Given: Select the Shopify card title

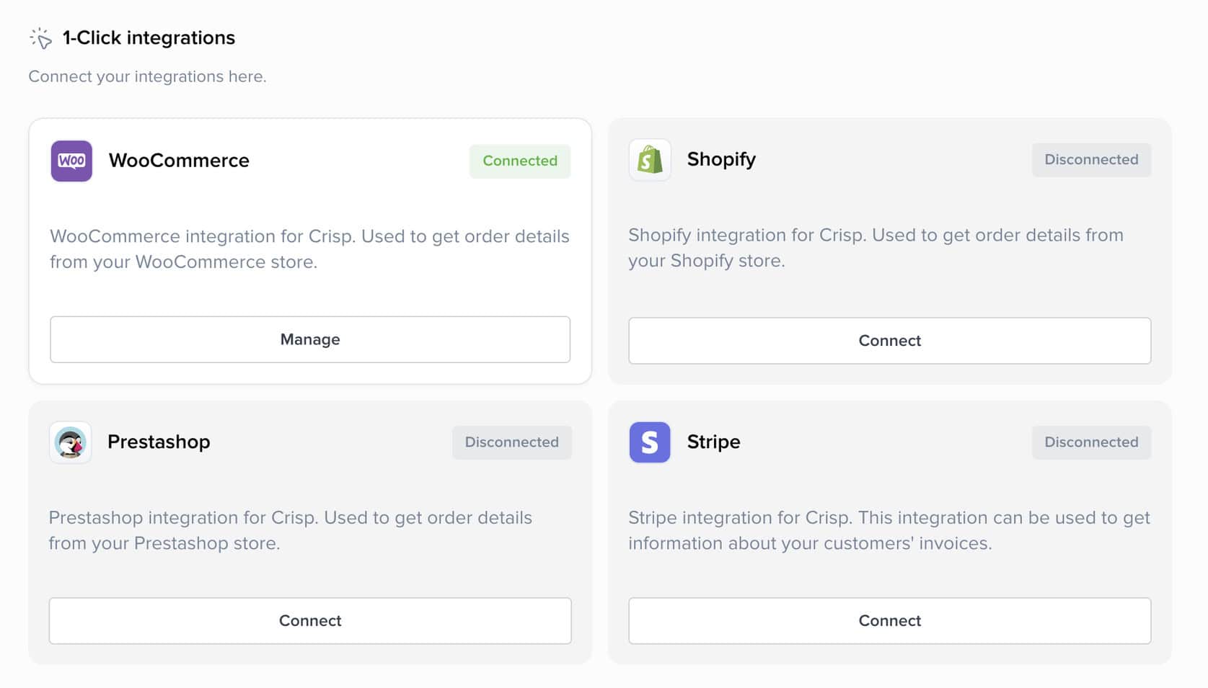Looking at the screenshot, I should click(x=721, y=159).
